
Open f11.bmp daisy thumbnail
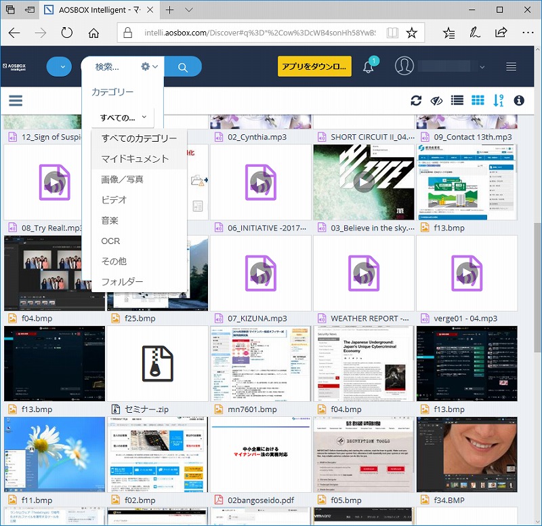coord(54,454)
